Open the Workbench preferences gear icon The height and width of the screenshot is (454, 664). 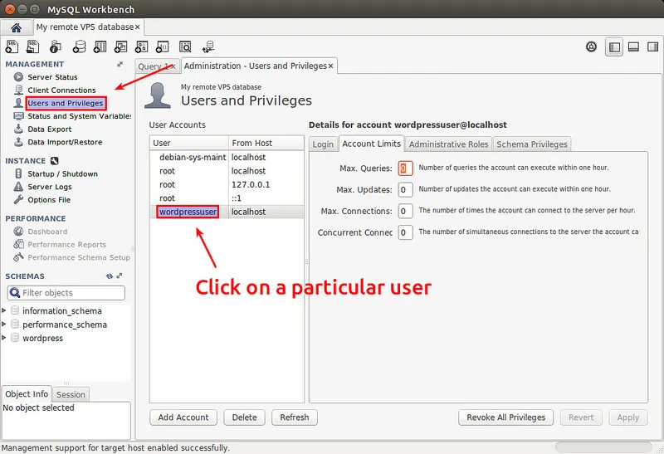[x=591, y=47]
